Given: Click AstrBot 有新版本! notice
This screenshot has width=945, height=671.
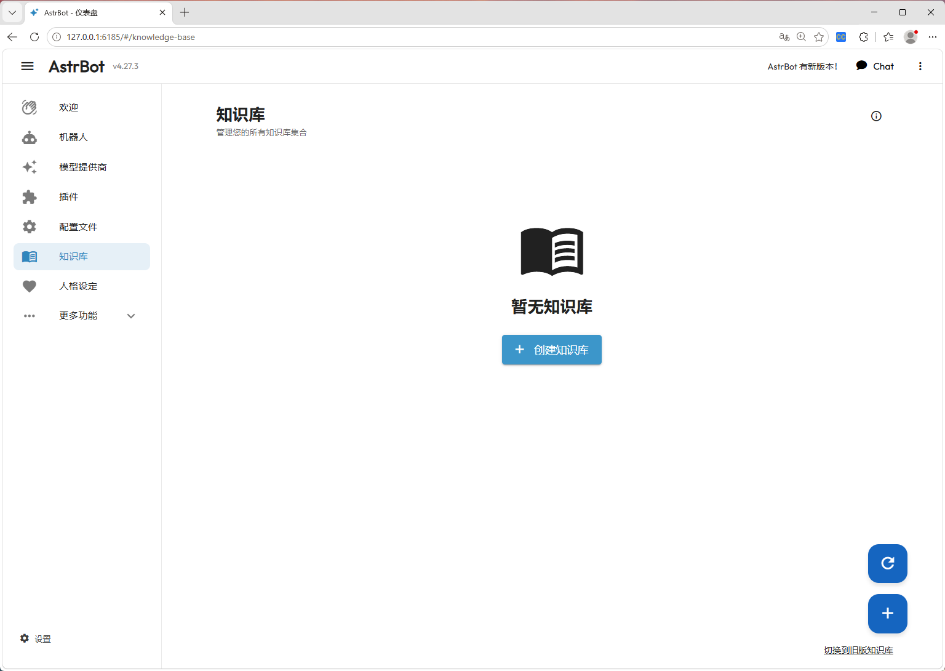Looking at the screenshot, I should click(802, 66).
